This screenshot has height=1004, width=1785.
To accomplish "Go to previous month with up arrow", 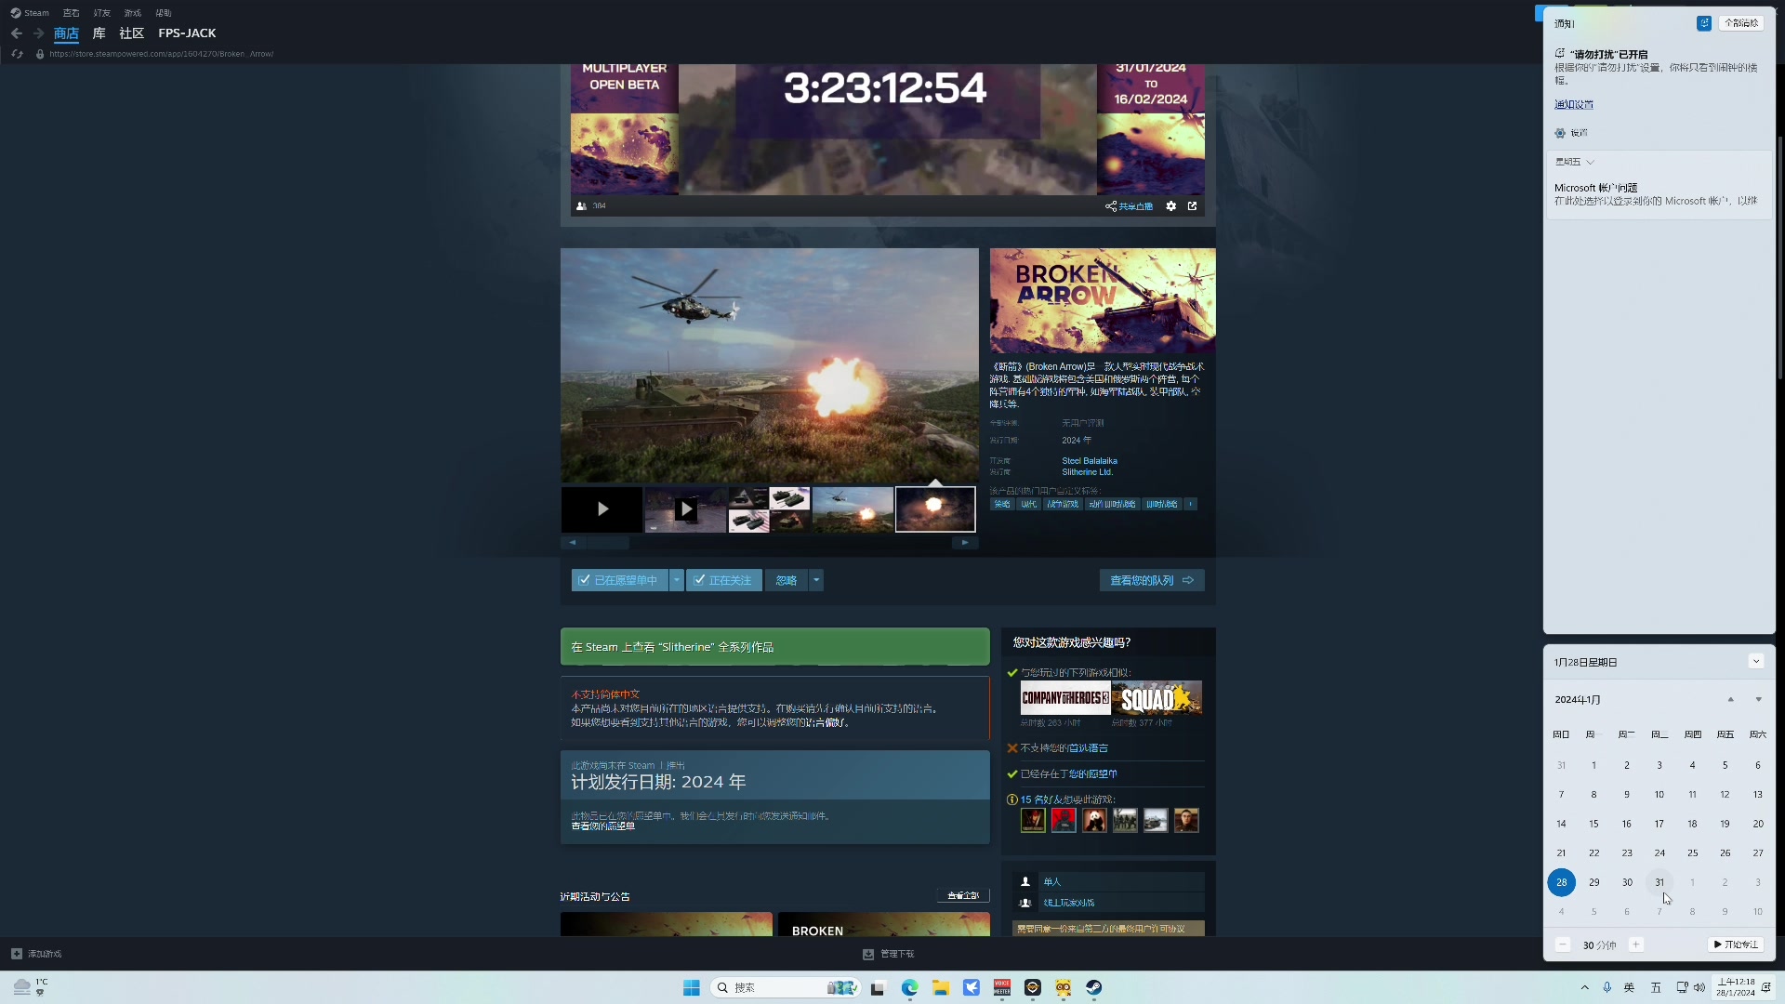I will pyautogui.click(x=1730, y=699).
